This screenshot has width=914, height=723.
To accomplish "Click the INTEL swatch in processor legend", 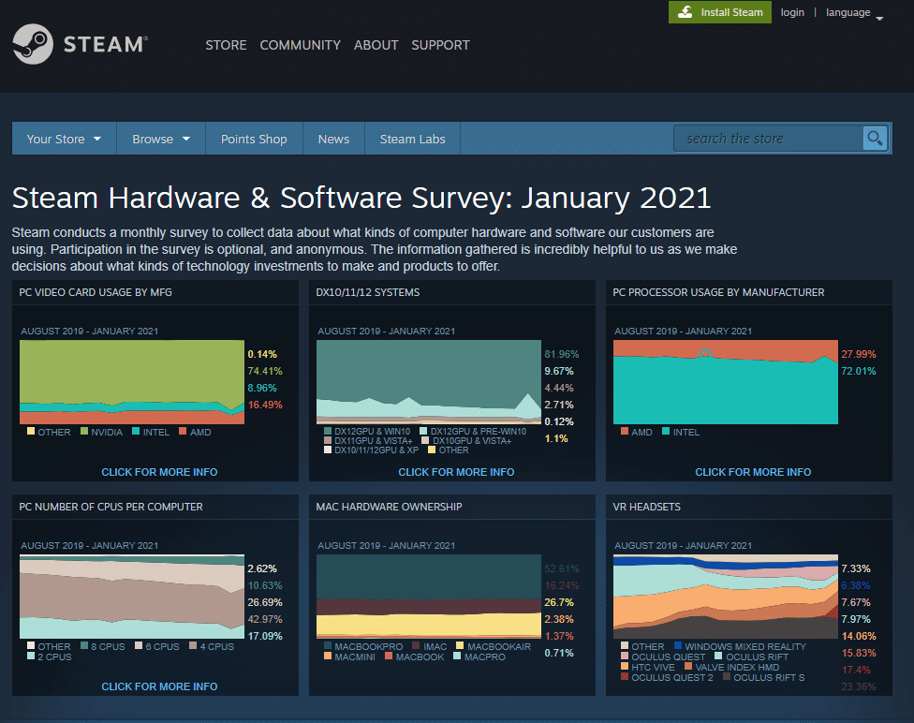I will (666, 432).
